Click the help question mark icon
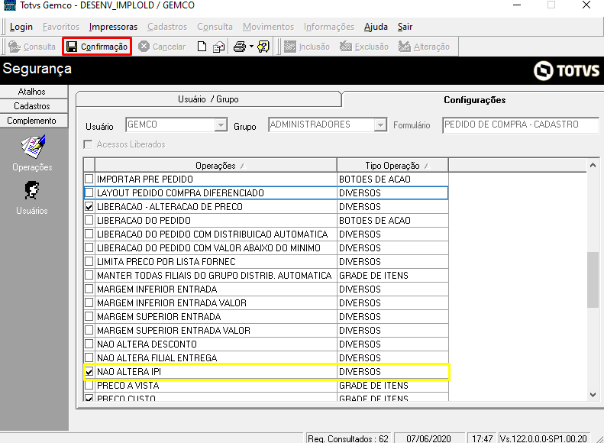Image resolution: width=604 pixels, height=443 pixels. pos(263,47)
